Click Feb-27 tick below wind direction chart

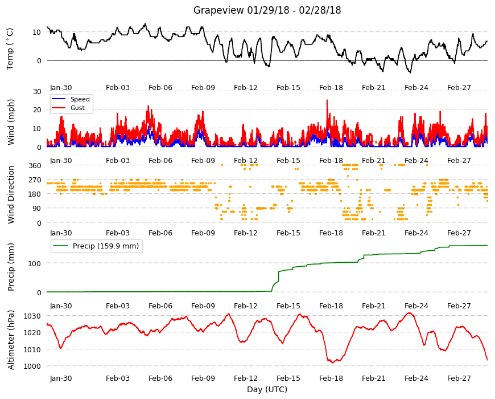[459, 233]
